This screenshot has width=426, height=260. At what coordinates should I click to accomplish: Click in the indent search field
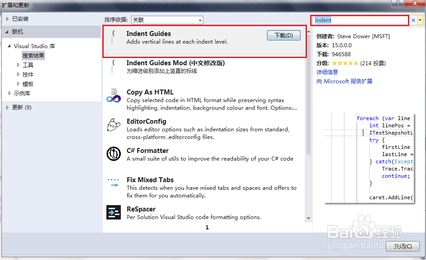tap(360, 20)
